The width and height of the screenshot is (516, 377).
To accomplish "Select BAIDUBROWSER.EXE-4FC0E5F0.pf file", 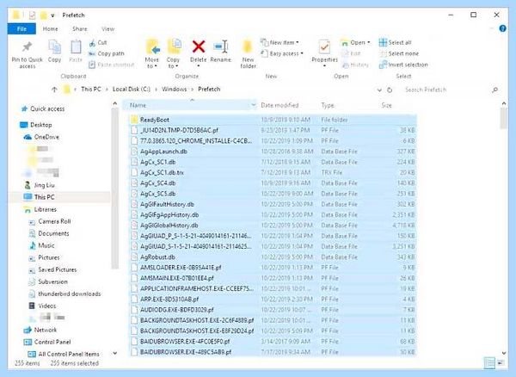I will point(273,342).
